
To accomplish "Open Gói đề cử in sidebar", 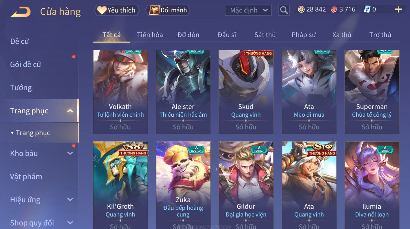I will (x=26, y=64).
